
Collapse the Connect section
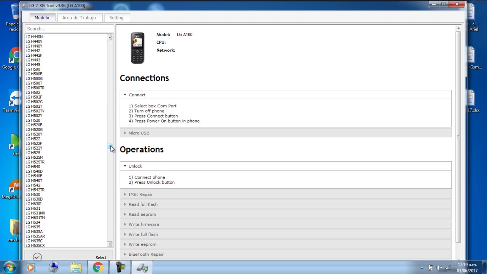point(285,95)
